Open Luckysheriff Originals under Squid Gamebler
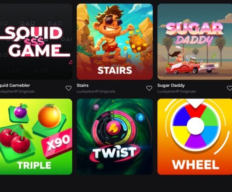This screenshot has height=192, width=232. pyautogui.click(x=17, y=91)
